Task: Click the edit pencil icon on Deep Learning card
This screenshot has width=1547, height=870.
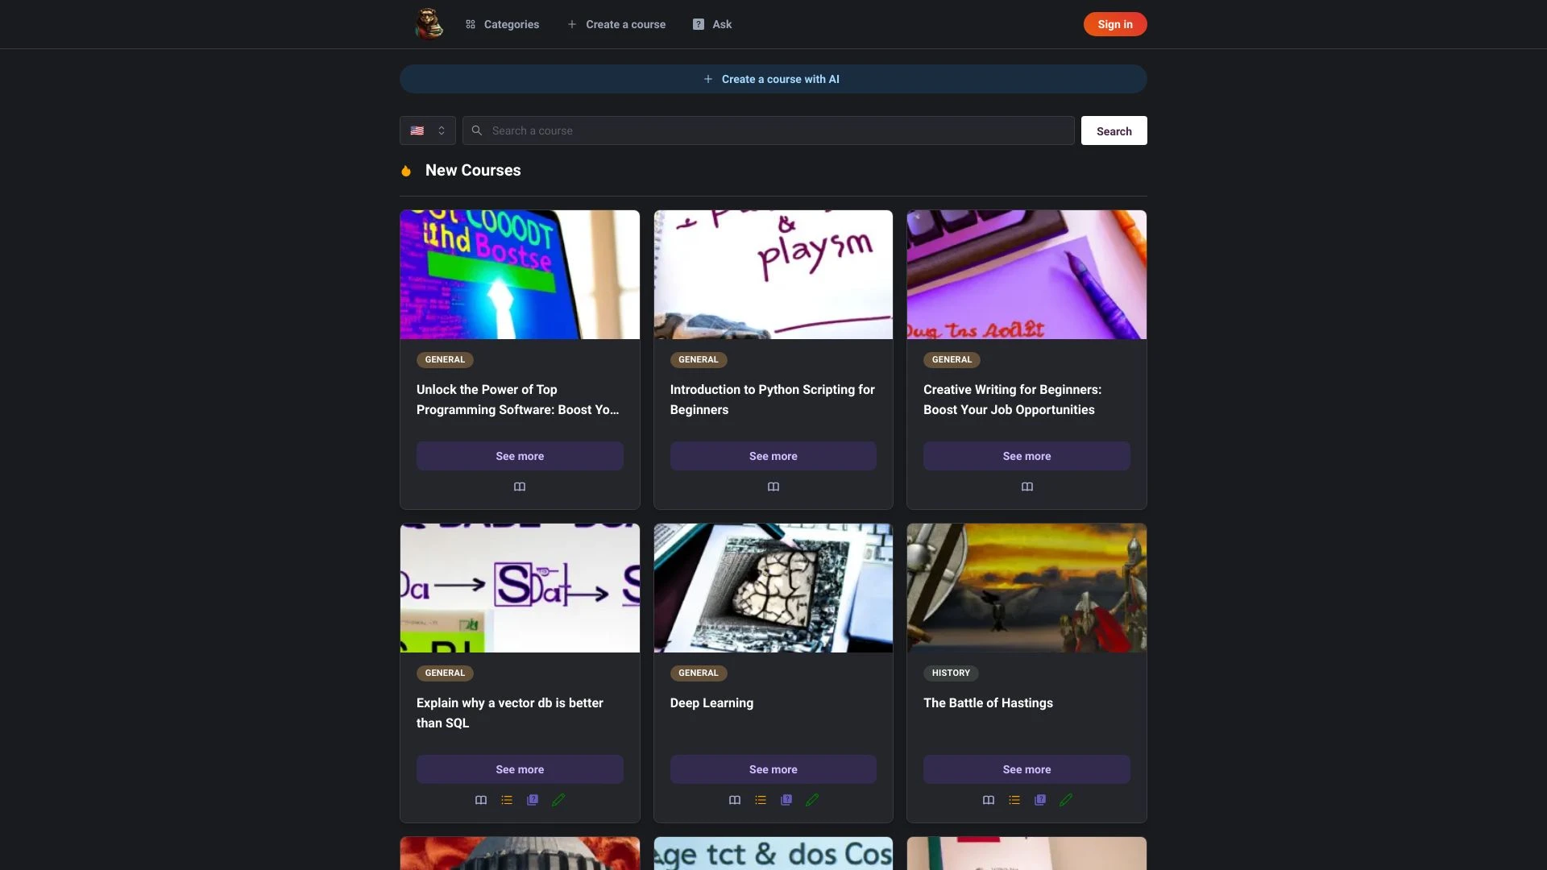Action: coord(811,800)
